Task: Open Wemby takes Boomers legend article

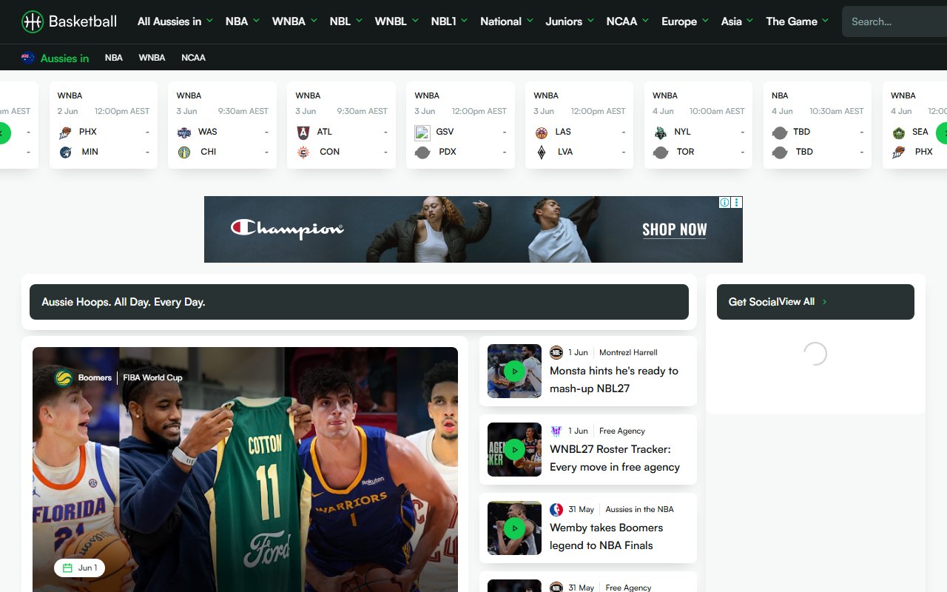Action: coord(606,536)
